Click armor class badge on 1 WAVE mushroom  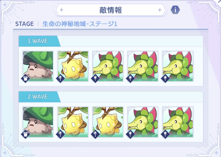pyautogui.click(x=26, y=78)
